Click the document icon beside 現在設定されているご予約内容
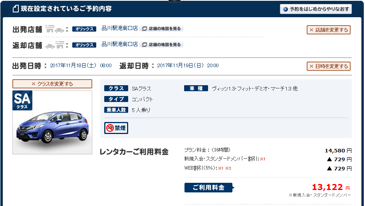This screenshot has width=365, height=206. tap(16, 9)
